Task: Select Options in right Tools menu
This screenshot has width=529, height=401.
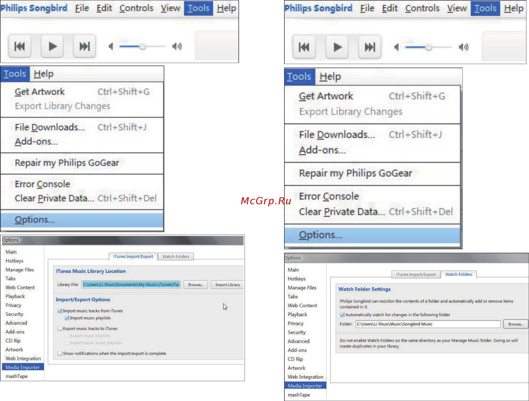Action: pyautogui.click(x=372, y=235)
